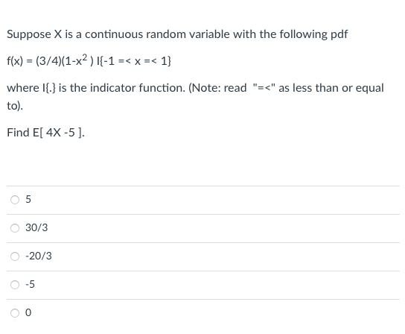Click the "5" answer label text
The height and width of the screenshot is (334, 405).
coord(28,199)
